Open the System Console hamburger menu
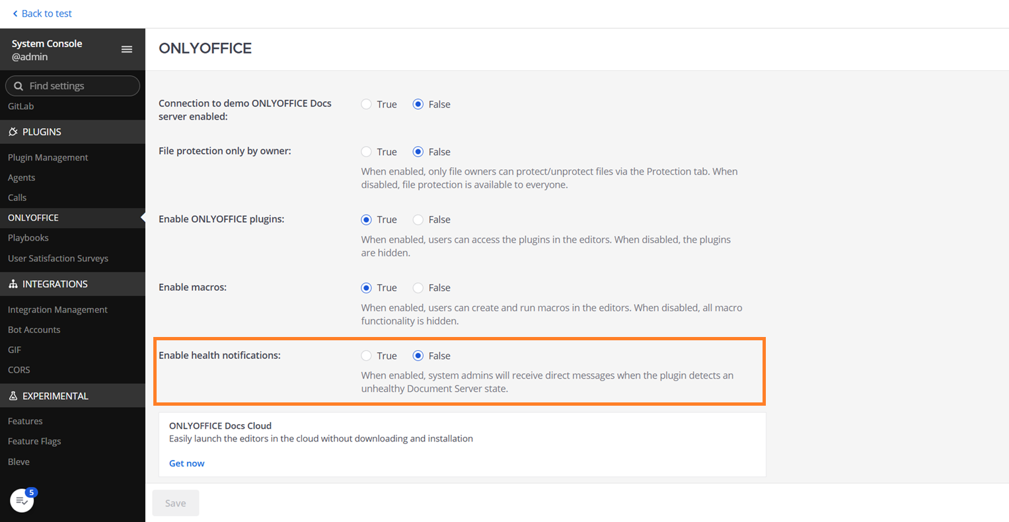This screenshot has height=522, width=1009. tap(127, 50)
